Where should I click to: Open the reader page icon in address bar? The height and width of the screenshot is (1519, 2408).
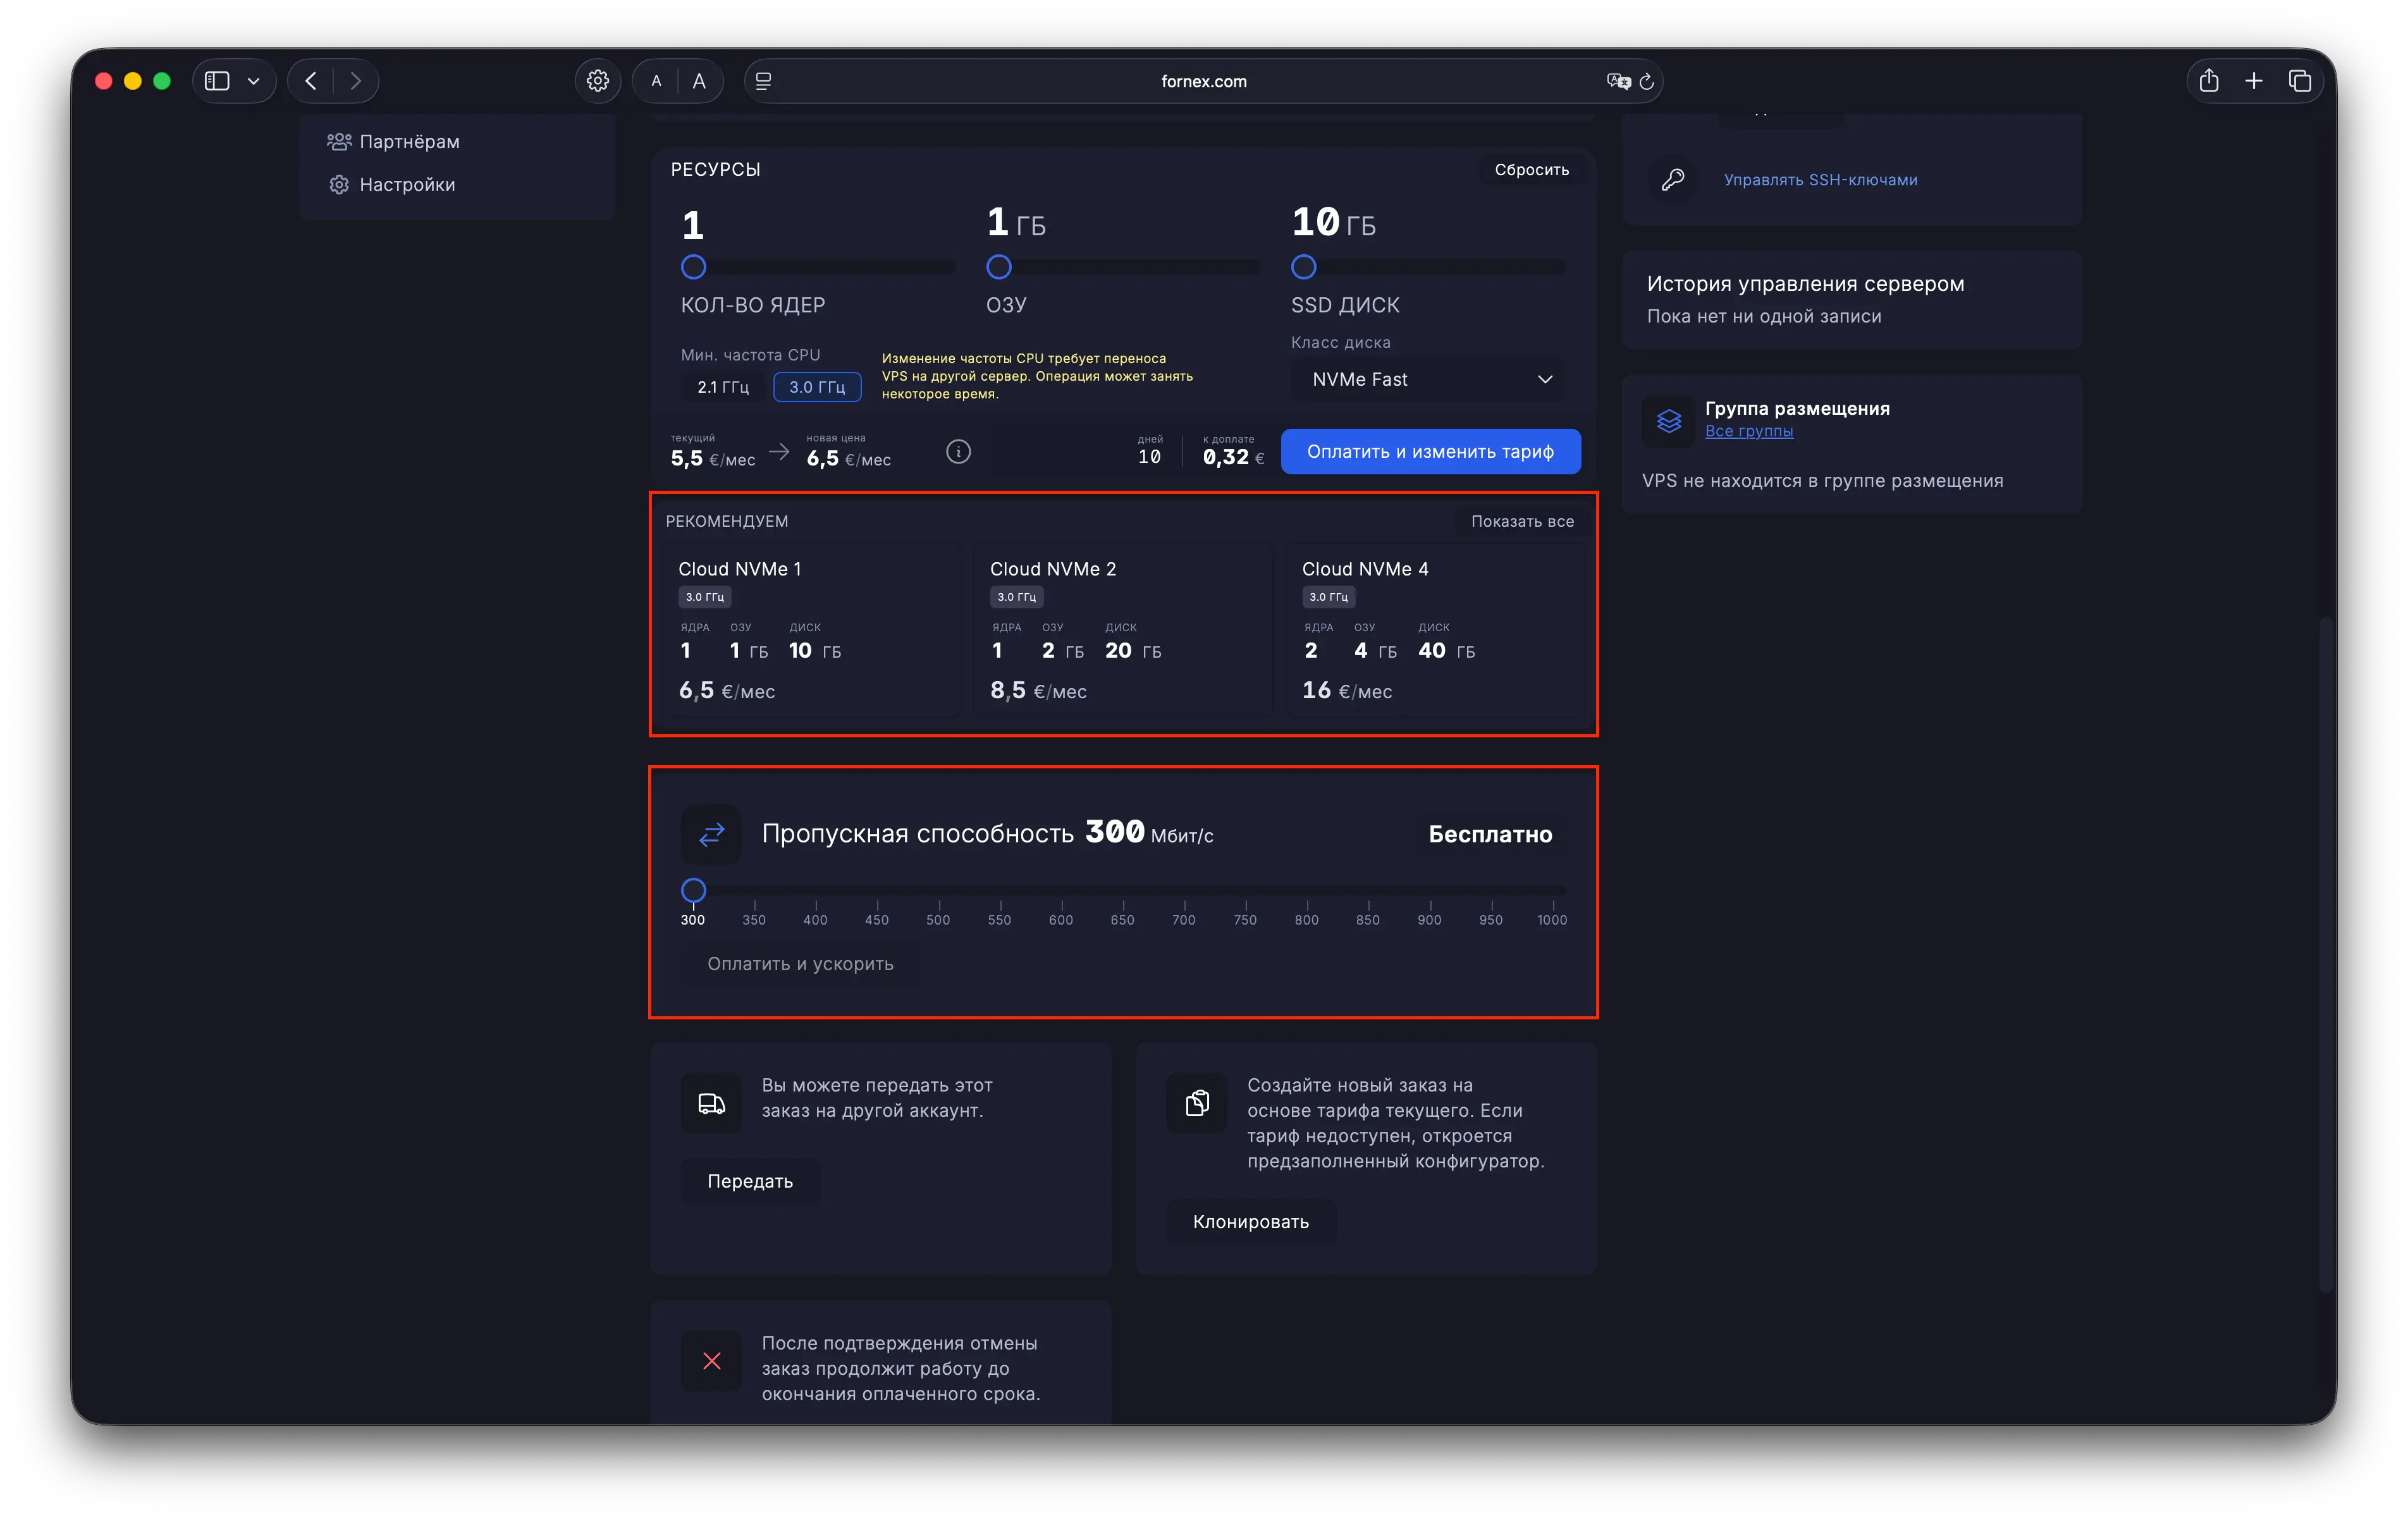tap(764, 81)
